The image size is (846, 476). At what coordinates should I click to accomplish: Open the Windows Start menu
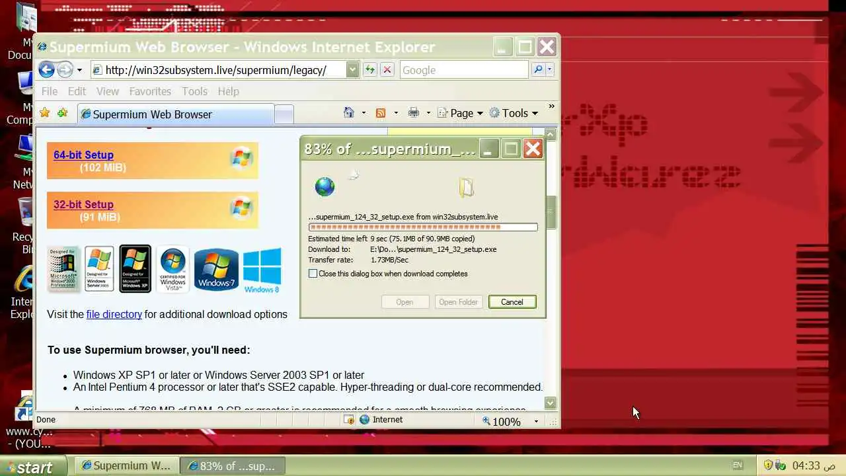tap(34, 466)
